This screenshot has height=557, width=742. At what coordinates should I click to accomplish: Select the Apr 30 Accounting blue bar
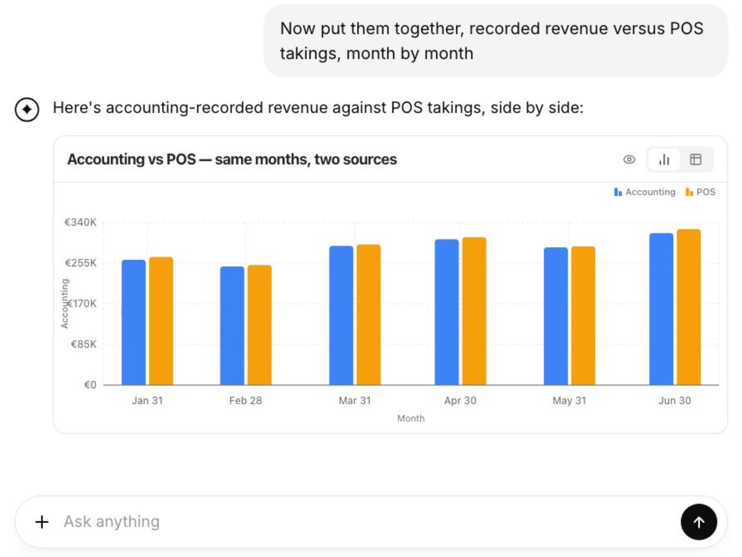click(447, 312)
